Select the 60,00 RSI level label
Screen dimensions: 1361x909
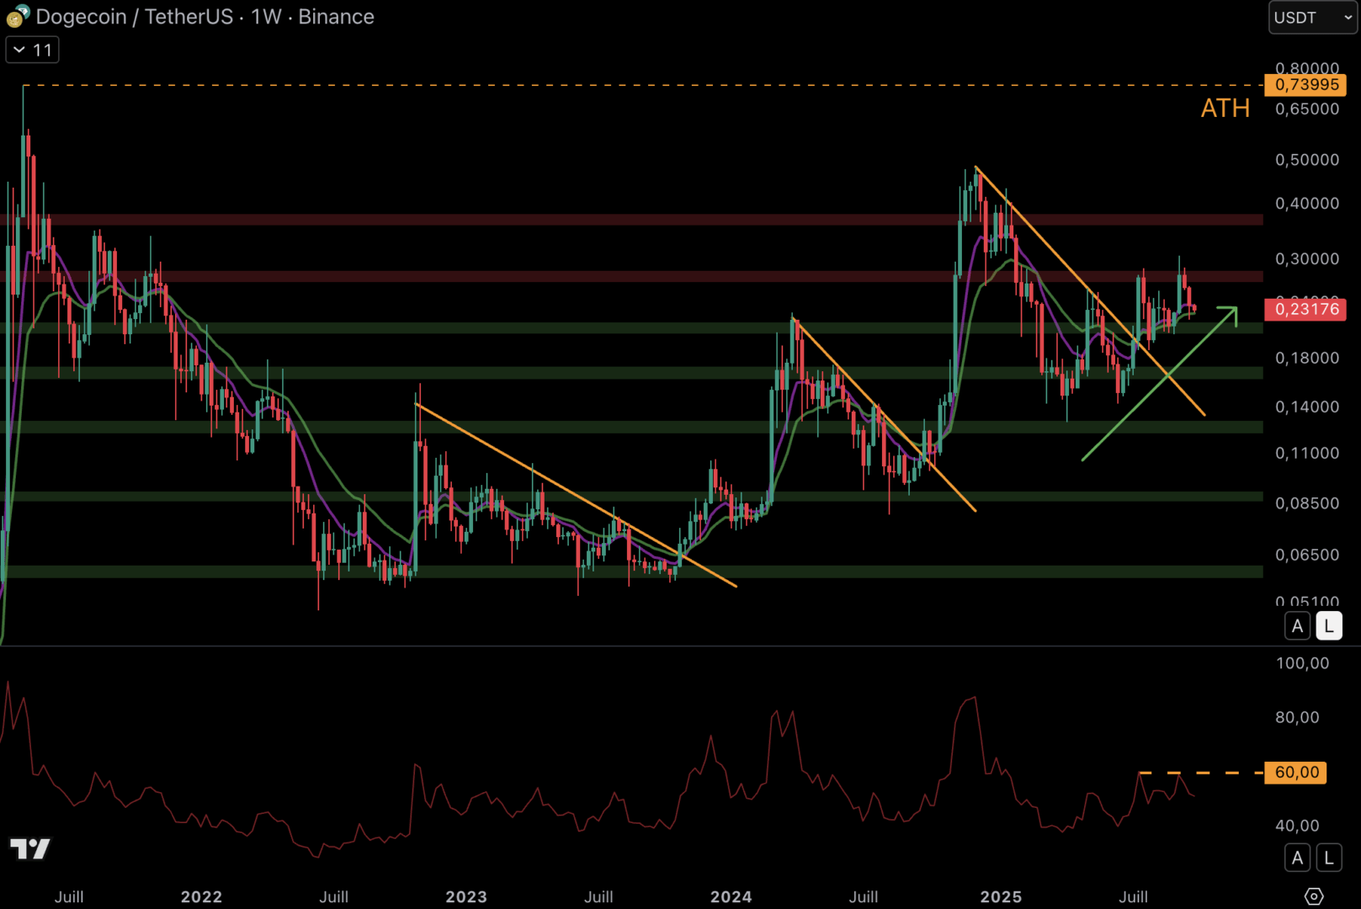pos(1296,773)
